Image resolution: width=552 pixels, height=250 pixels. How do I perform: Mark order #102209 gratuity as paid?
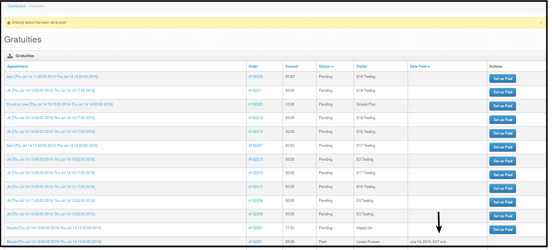(x=503, y=216)
